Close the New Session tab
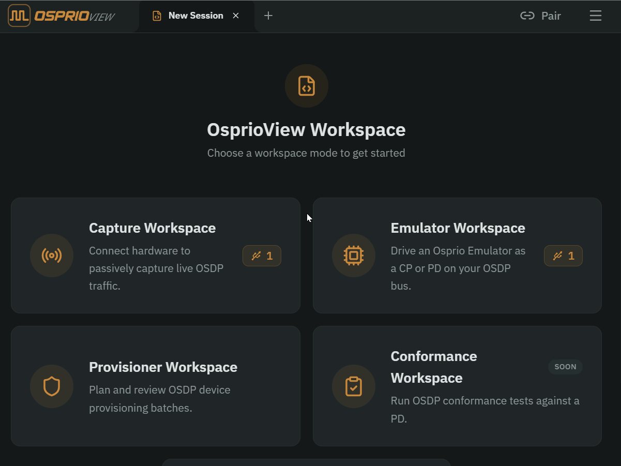Screen dimensions: 621x466 coord(236,16)
